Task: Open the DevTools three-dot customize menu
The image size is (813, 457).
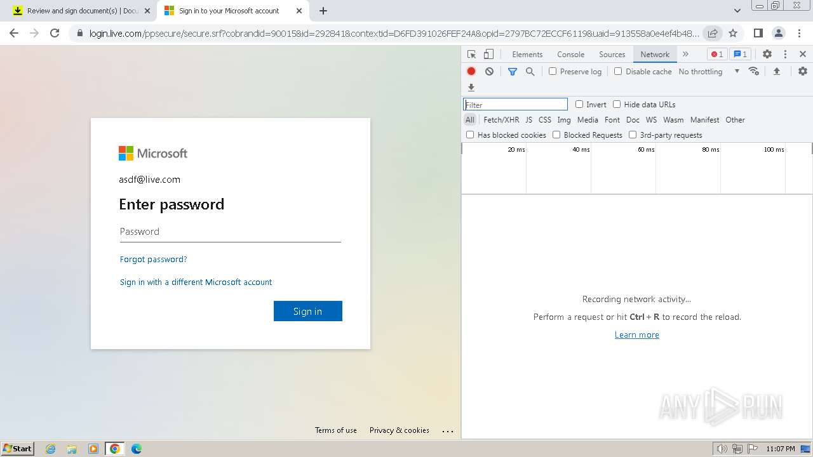Action: (785, 55)
